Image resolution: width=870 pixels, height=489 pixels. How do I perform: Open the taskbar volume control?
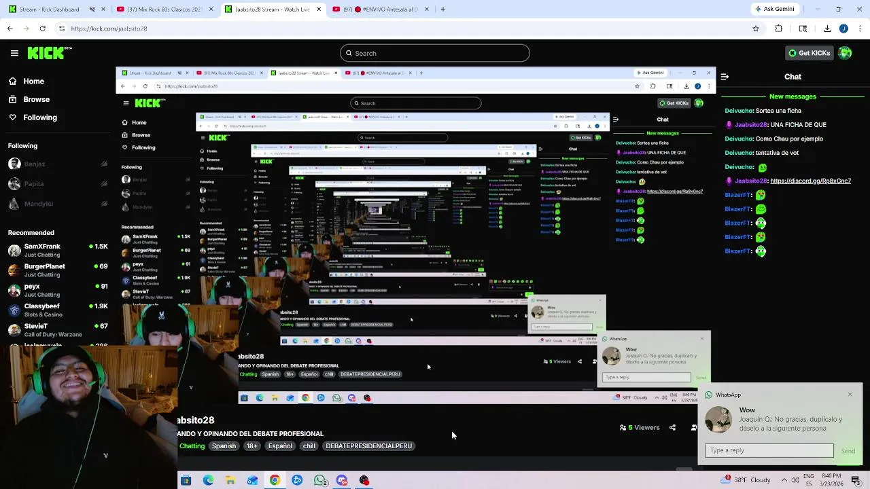(795, 480)
